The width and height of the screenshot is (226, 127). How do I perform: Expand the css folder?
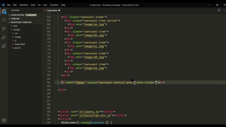click(x=16, y=33)
